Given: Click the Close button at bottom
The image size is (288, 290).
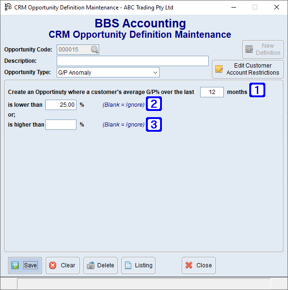Looking at the screenshot, I should [199, 265].
